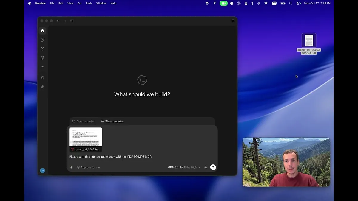Open the Wi-Fi menu in menu bar
358x201 pixels.
coord(266,3)
